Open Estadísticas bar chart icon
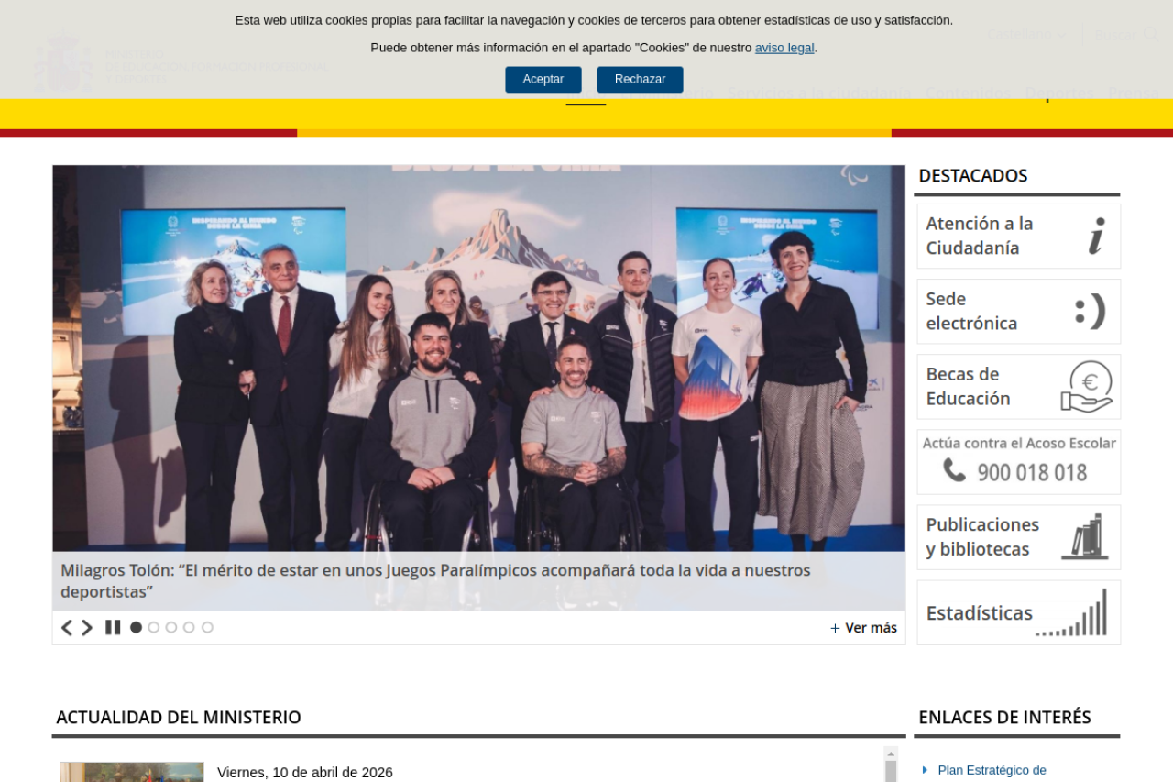Viewport: 1173px width, 782px height. pyautogui.click(x=1071, y=612)
